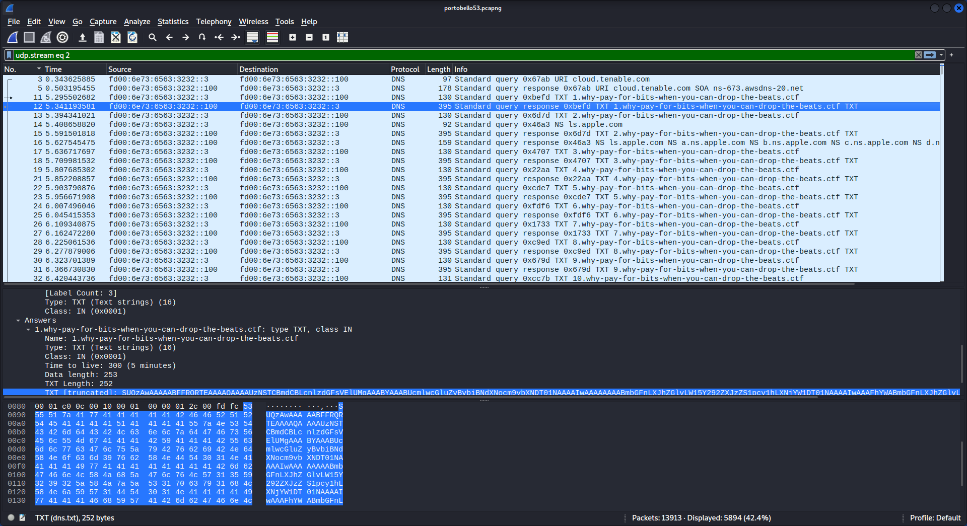This screenshot has height=526, width=967.
Task: Zoom out main window text
Action: [309, 37]
